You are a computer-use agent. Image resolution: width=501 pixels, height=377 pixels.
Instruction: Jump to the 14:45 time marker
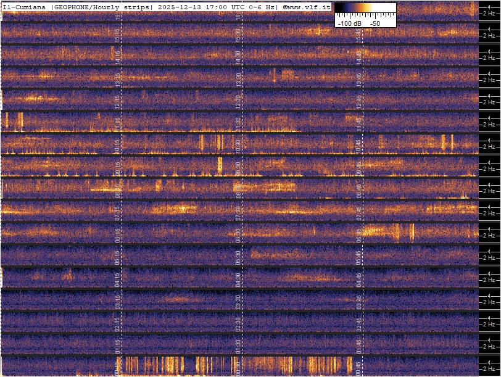pyautogui.click(x=358, y=57)
